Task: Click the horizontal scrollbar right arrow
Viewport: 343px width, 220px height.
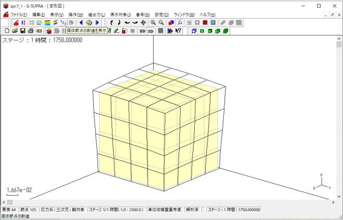Action: pyautogui.click(x=333, y=202)
